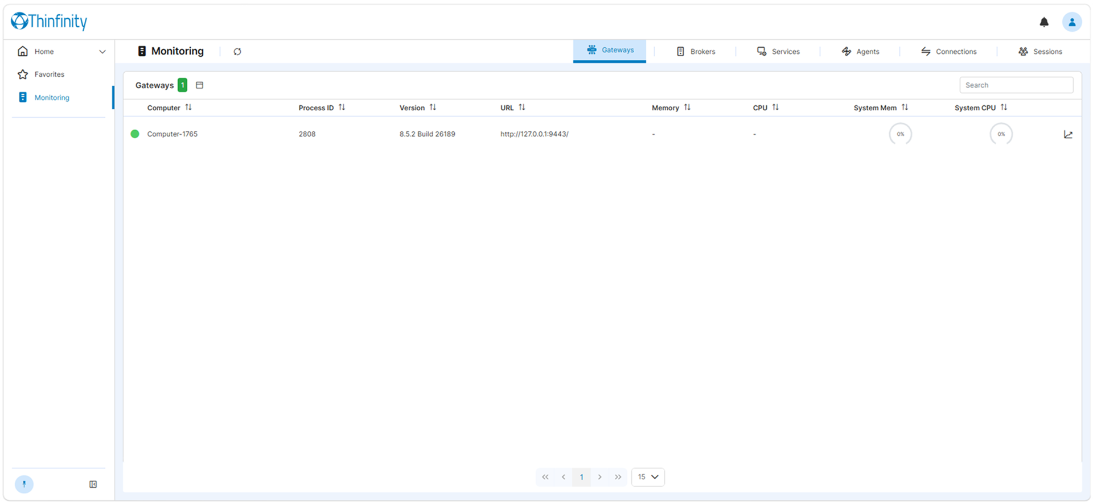Click the version 8.5.2 Build 26189
The image size is (1093, 502).
pos(428,134)
